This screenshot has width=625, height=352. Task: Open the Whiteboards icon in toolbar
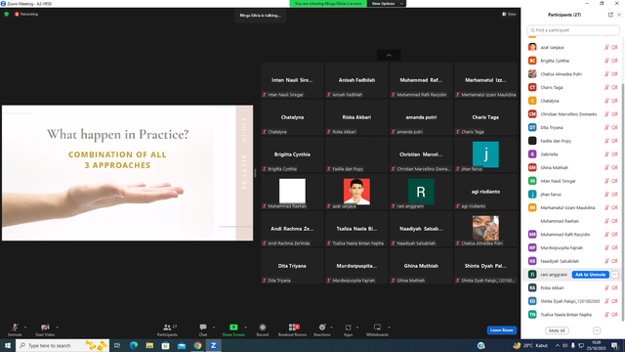click(x=377, y=328)
